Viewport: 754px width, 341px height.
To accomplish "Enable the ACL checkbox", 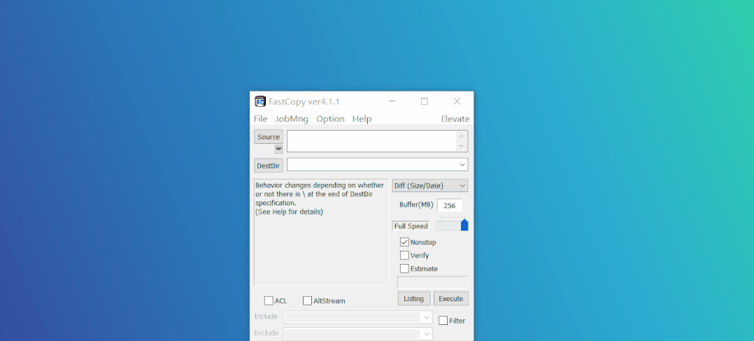I will click(269, 300).
